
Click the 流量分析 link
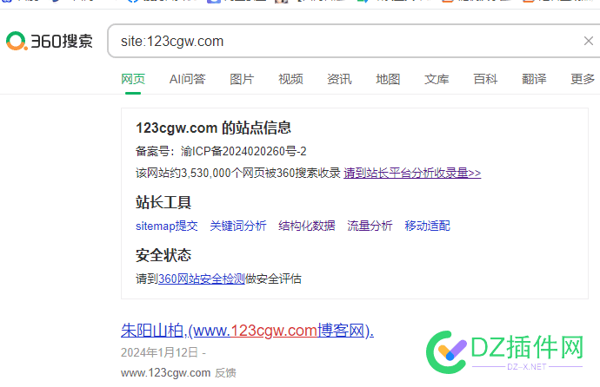click(x=370, y=226)
